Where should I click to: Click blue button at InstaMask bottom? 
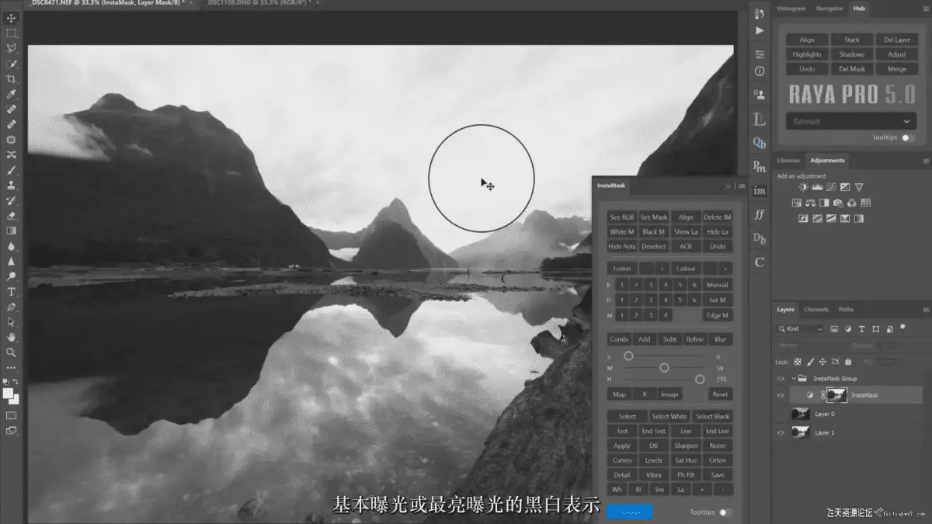[x=630, y=512]
